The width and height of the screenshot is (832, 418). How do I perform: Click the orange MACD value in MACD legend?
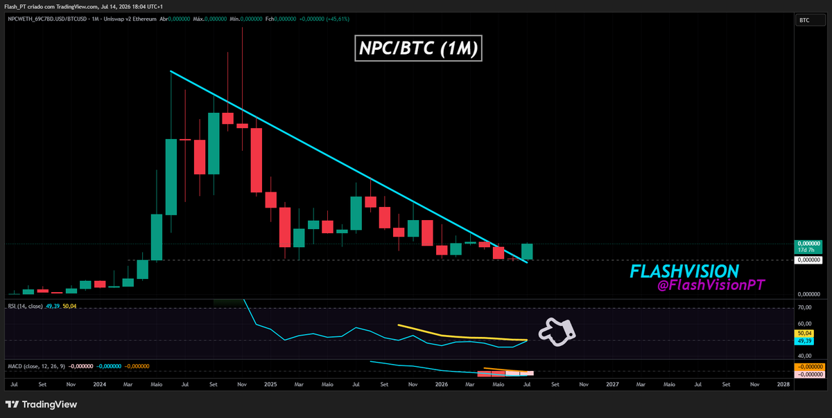point(137,365)
